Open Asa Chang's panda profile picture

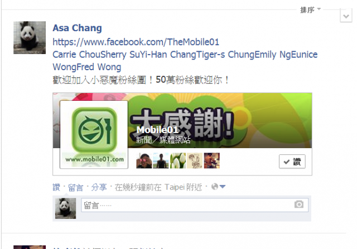pyautogui.click(x=30, y=37)
